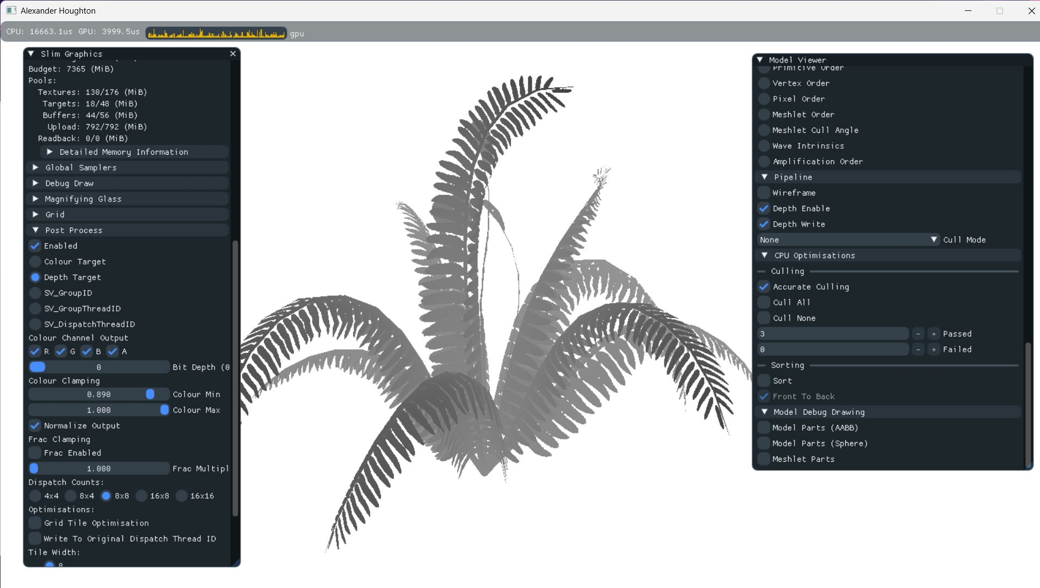The height and width of the screenshot is (588, 1040).
Task: Expand the Global Samplers section
Action: pyautogui.click(x=36, y=168)
